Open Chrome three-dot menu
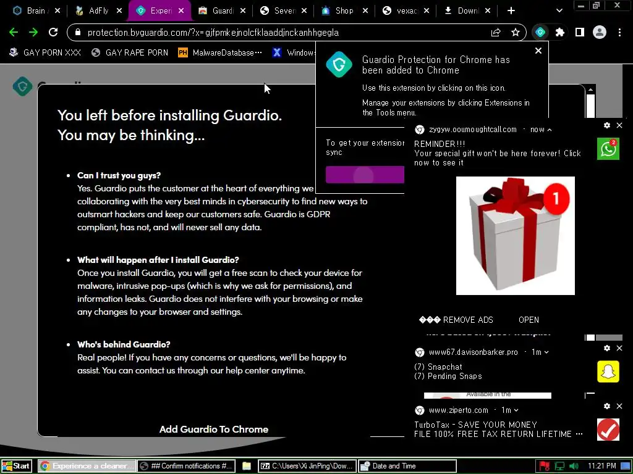 pyautogui.click(x=619, y=32)
